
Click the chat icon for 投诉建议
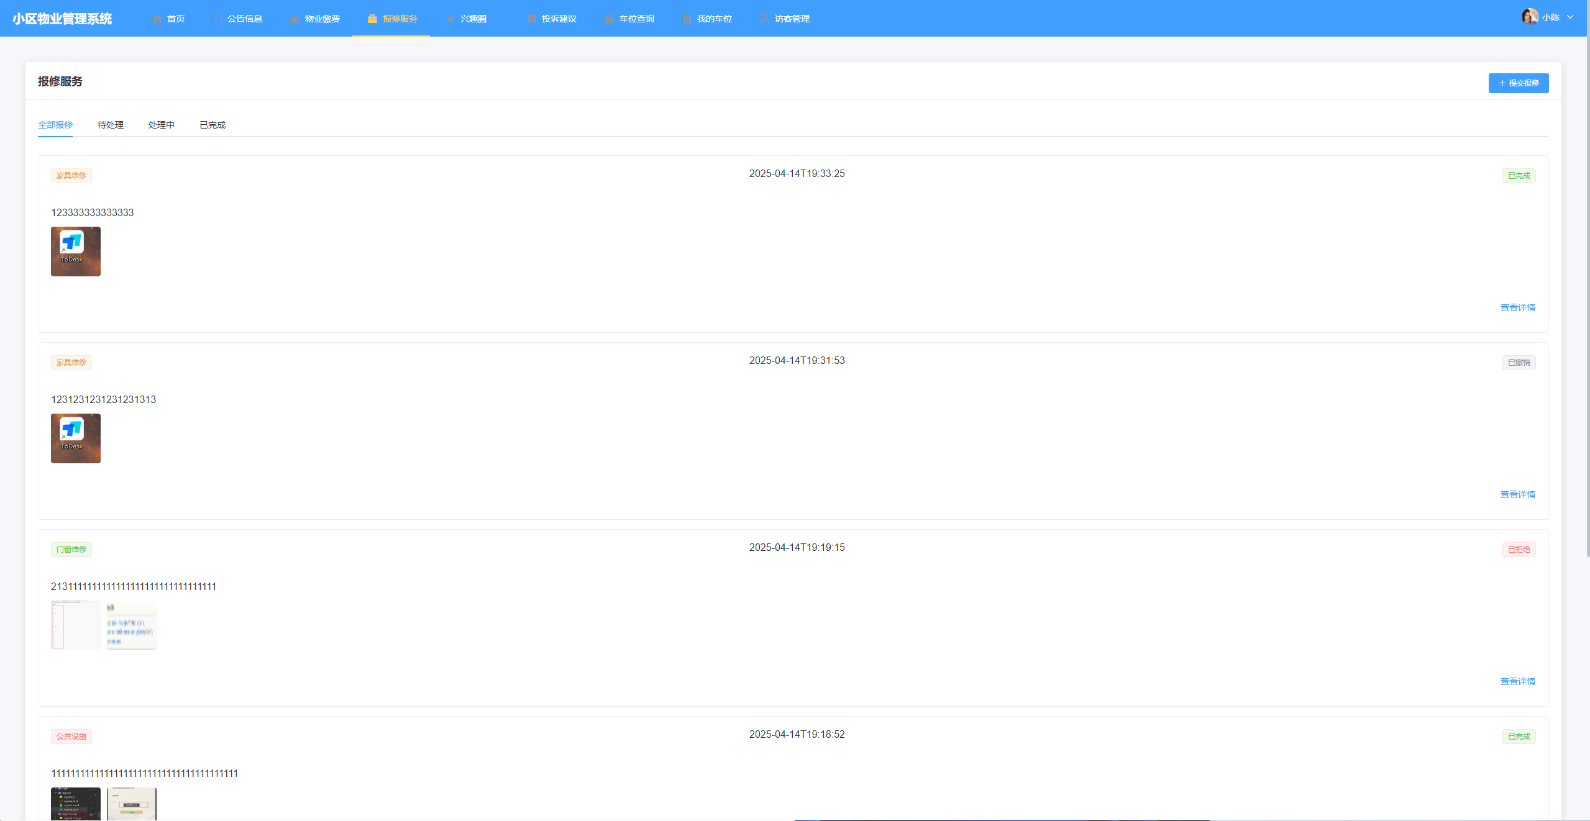tap(531, 19)
